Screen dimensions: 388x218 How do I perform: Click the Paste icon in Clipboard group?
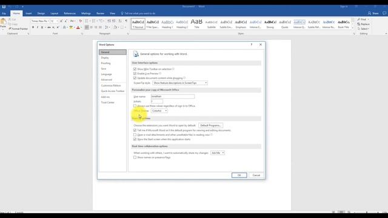click(3, 22)
